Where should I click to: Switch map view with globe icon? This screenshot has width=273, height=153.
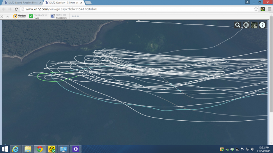(x=246, y=25)
